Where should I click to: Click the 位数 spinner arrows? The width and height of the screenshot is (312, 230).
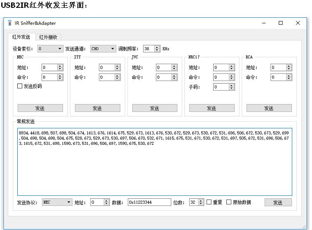click(x=201, y=202)
